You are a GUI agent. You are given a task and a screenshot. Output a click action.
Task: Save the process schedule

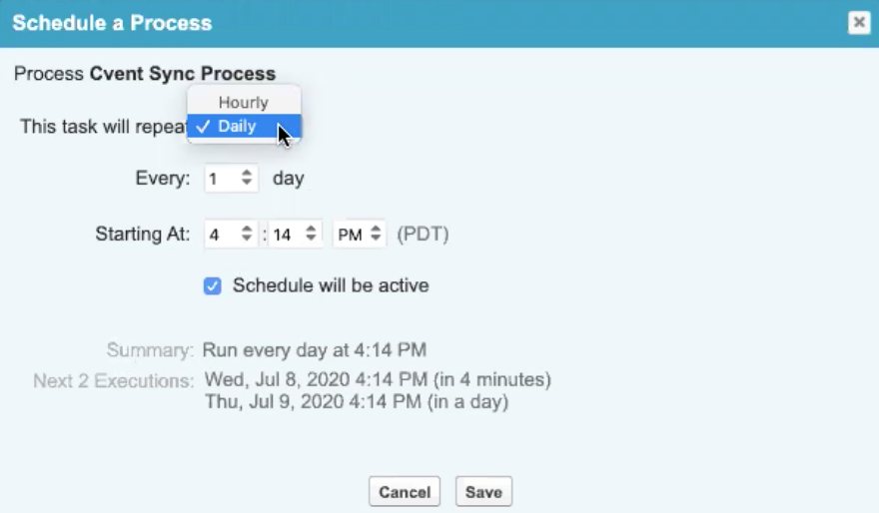483,491
